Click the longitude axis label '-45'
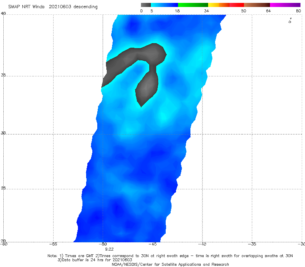305x267 pixels. 152,244
